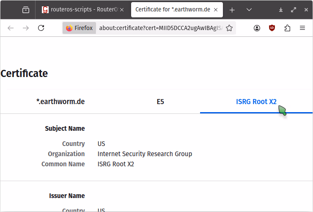Open the Firefox View icon
The width and height of the screenshot is (313, 212).
pyautogui.click(x=26, y=10)
